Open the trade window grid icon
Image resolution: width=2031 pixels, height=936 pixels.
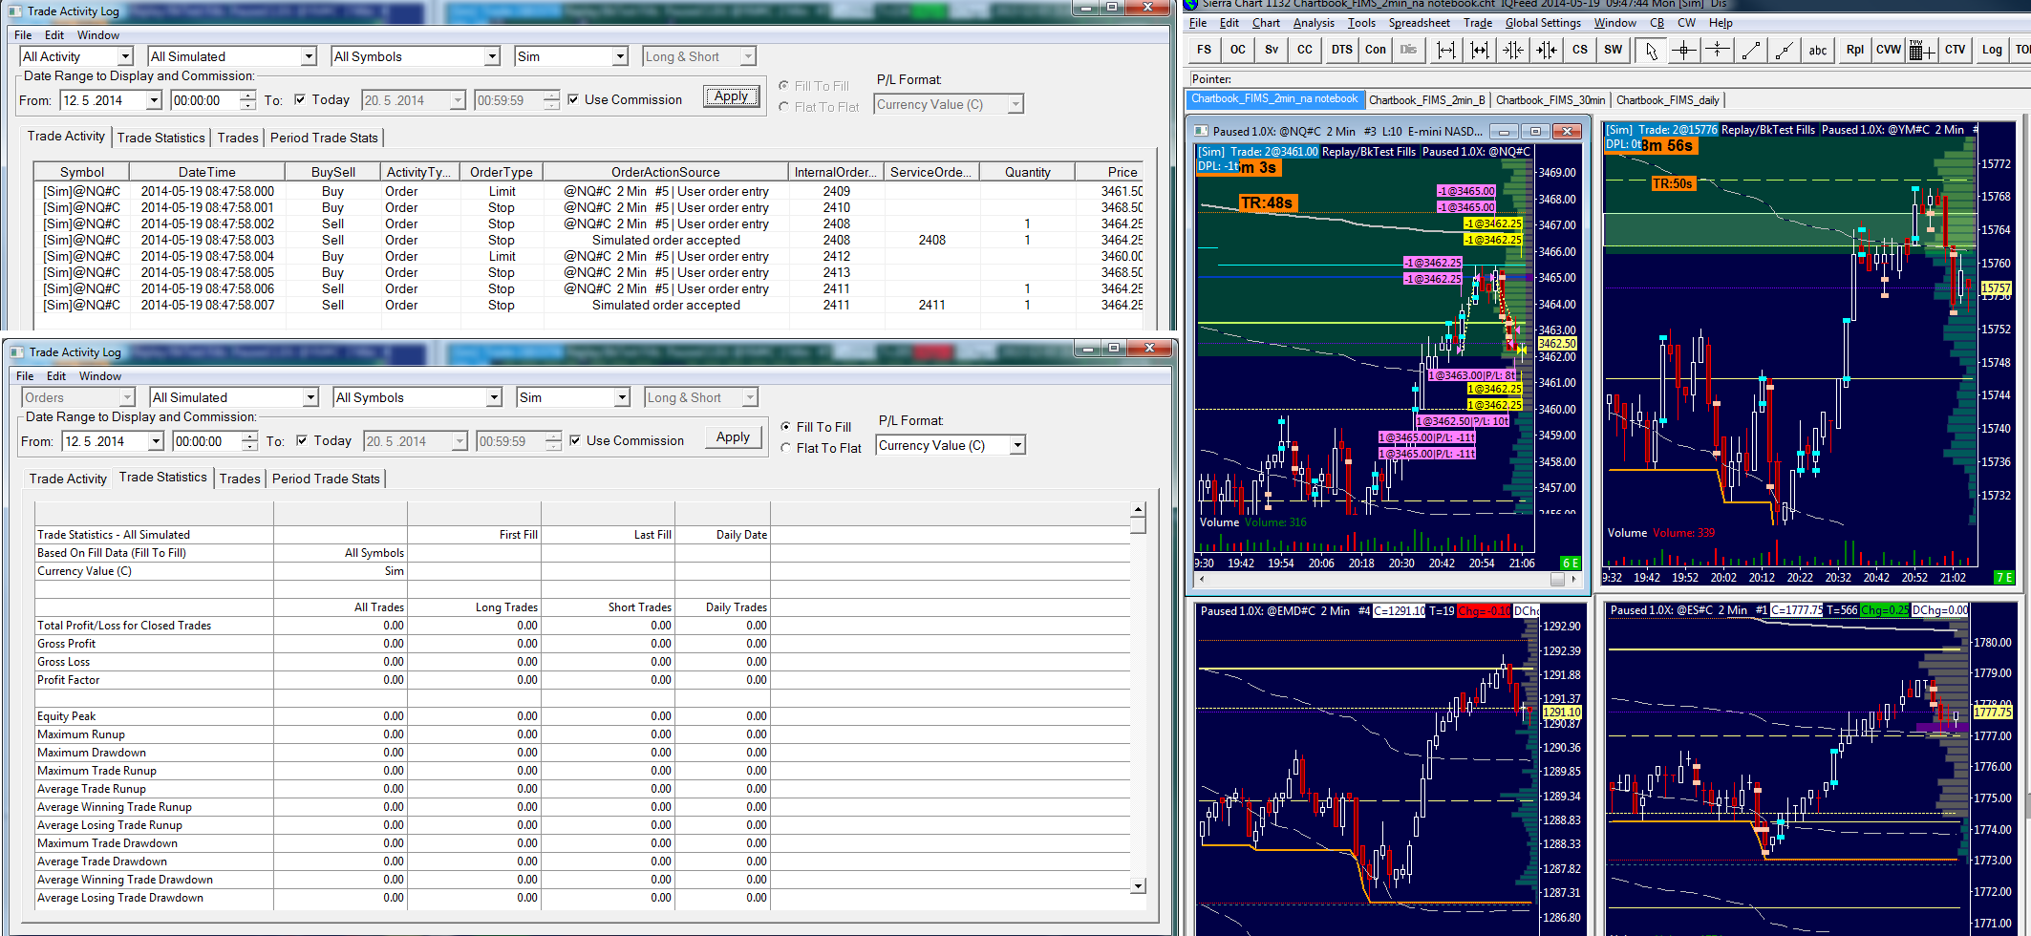point(1920,51)
